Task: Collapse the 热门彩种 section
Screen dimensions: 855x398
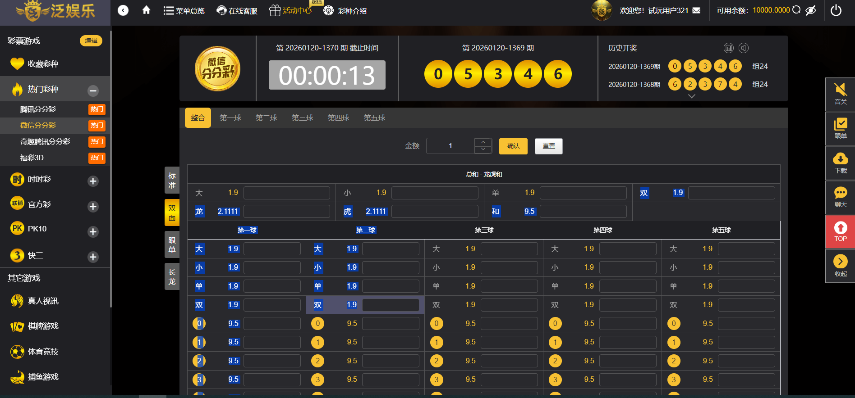Action: [x=93, y=90]
